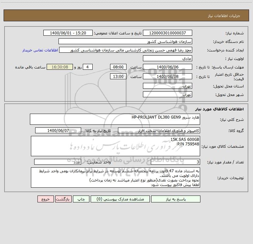Open 'مشاهده مدارک پیوستی (0)' attachments
The image size is (253, 244).
point(120,199)
